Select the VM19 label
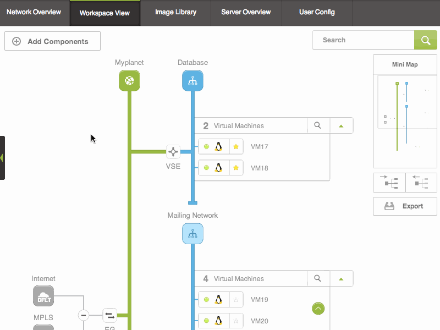This screenshot has height=330, width=440. 259,300
